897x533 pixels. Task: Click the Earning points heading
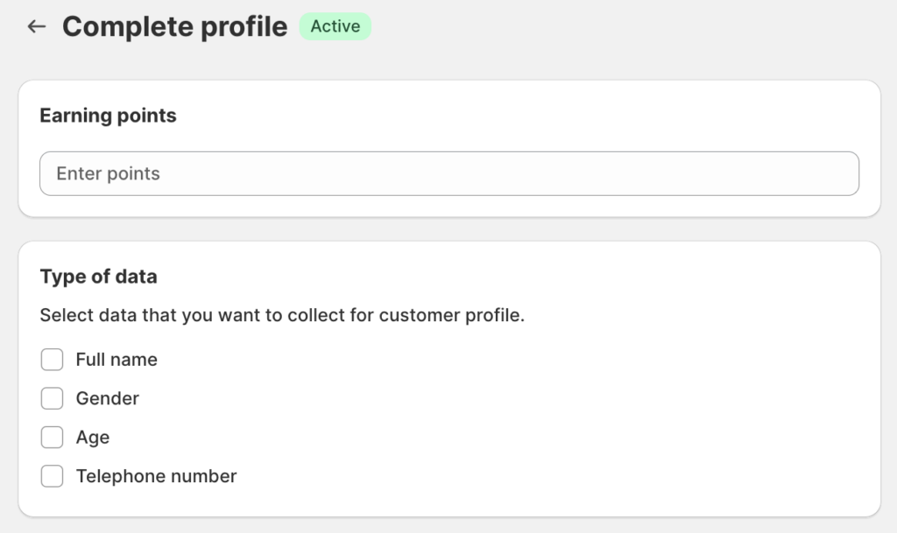click(108, 116)
